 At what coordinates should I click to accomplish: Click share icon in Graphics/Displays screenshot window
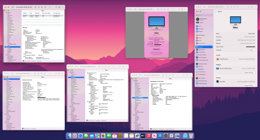(173, 75)
